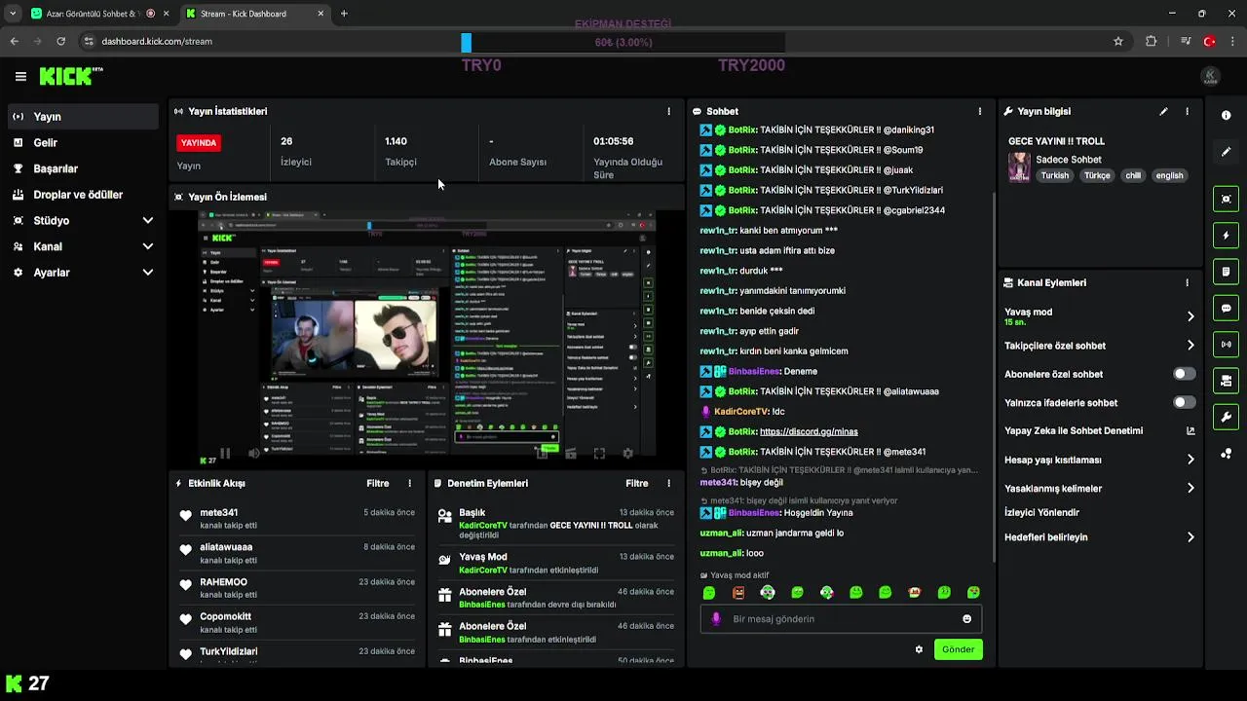Toggle the camera channel widget icon in right sidebar
The image size is (1247, 701).
point(1226,381)
